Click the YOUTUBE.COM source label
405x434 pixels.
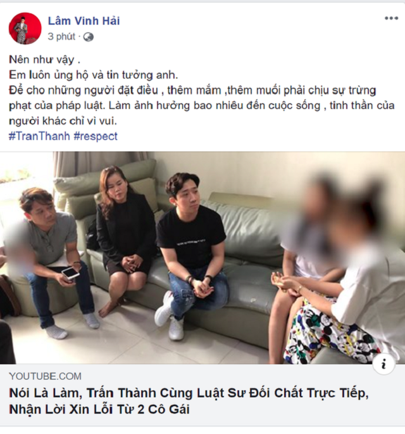(46, 376)
